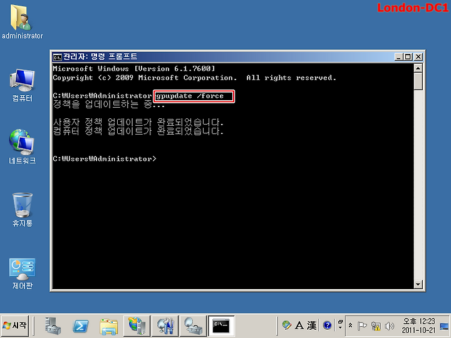This screenshot has width=451, height=338.
Task: Open the 컴퓨터 (Computer) desktop icon
Action: [x=22, y=85]
